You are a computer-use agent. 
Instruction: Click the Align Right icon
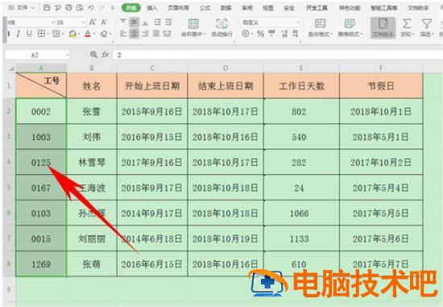point(145,34)
